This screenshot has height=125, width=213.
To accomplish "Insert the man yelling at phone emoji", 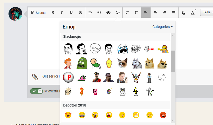I will pyautogui.click(x=122, y=77).
